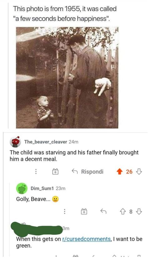Viewport: 148px width, 259px height.
Task: Give award to Dim_Sum1's comment
Action: [x=84, y=211]
